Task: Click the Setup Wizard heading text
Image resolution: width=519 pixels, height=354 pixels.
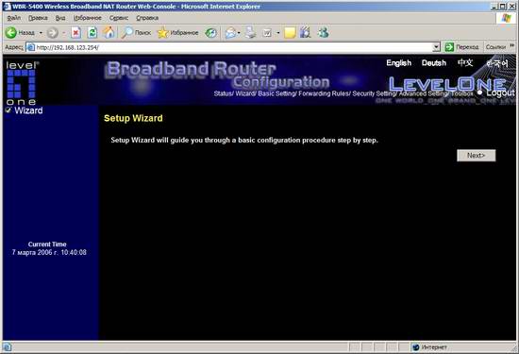Action: click(x=133, y=118)
